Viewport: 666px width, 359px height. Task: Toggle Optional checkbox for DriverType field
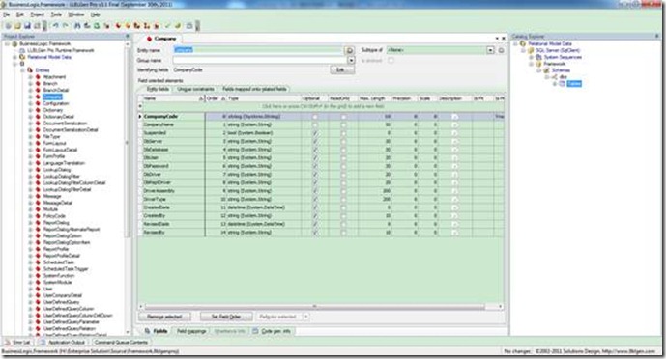click(x=315, y=199)
